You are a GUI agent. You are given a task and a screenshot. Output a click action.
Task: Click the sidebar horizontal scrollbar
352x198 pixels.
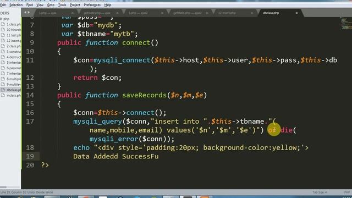[3, 187]
